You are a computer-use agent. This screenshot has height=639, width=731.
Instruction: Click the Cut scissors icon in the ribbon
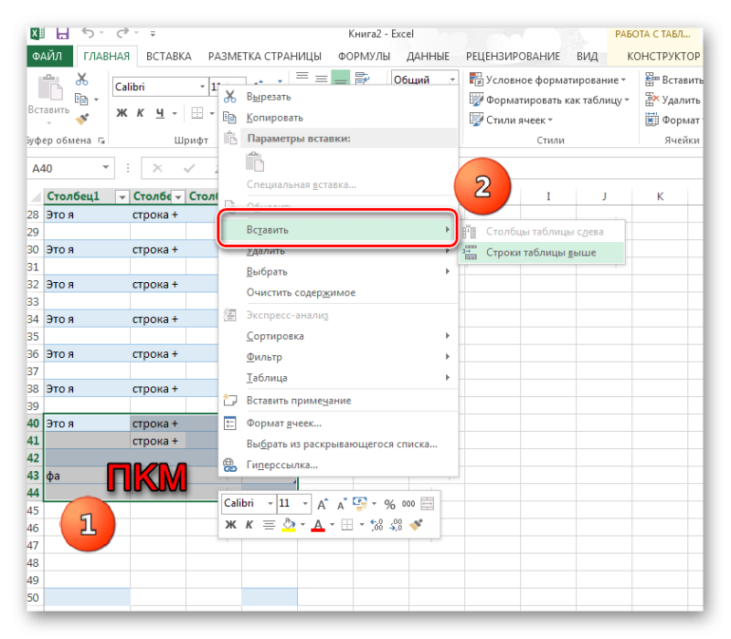tap(82, 79)
